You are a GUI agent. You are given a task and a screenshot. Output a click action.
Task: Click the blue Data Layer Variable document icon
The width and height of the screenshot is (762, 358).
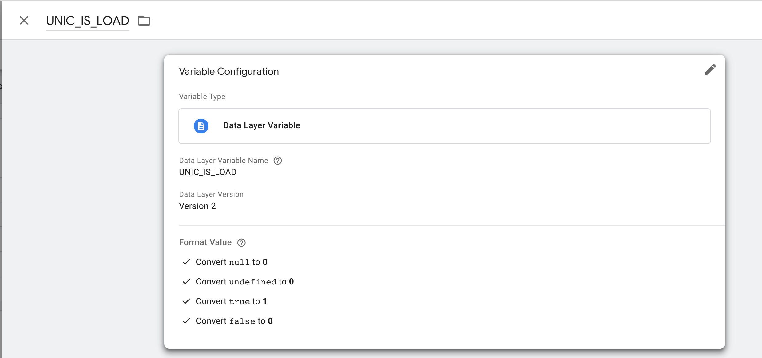point(201,126)
